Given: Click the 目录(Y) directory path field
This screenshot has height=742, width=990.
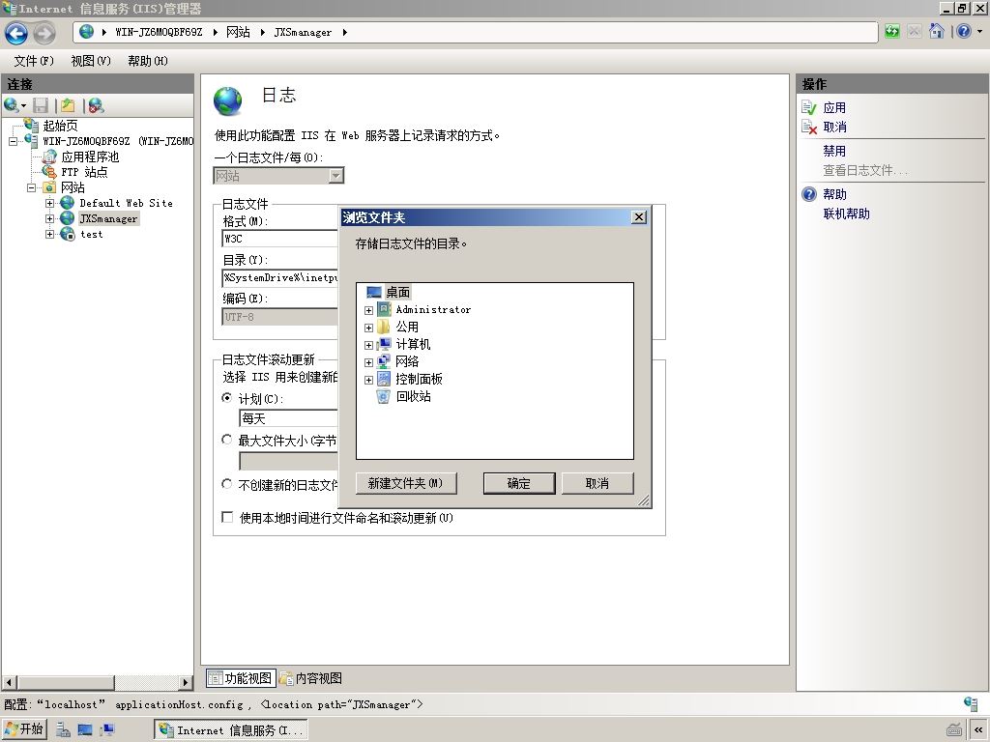Looking at the screenshot, I should (x=280, y=277).
